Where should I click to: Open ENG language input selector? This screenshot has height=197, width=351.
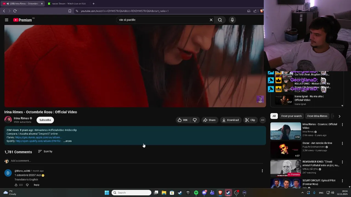coord(321,193)
